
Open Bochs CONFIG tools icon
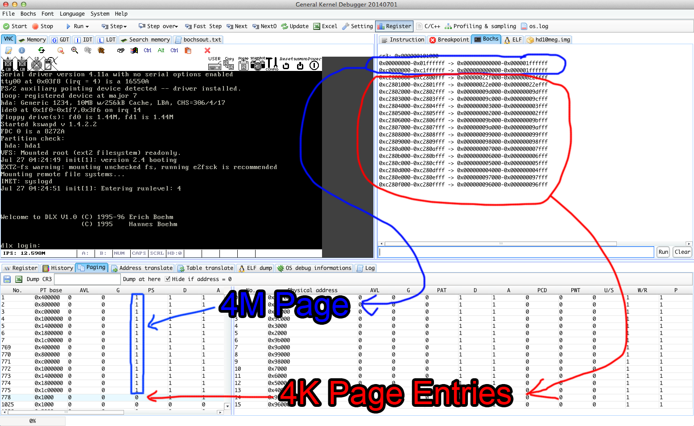(272, 63)
